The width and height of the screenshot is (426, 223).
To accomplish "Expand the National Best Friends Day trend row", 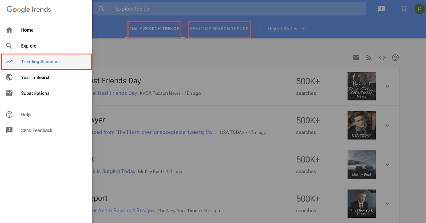I will click(387, 86).
